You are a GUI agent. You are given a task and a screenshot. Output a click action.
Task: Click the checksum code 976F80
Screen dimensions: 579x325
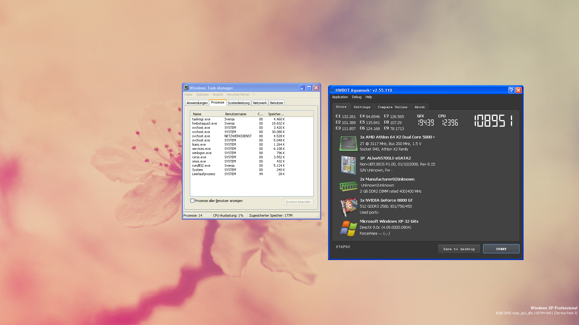[x=343, y=247]
